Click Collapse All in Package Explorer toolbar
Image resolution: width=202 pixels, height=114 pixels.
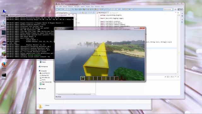pyautogui.click(x=80, y=13)
